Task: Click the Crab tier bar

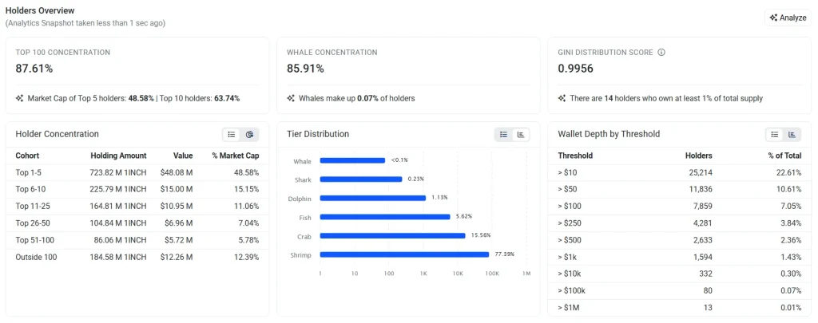Action: pyautogui.click(x=392, y=235)
